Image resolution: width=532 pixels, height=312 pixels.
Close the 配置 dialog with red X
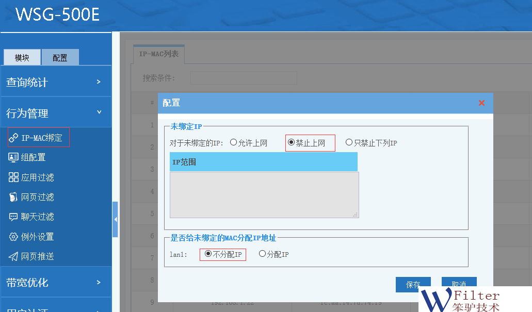pyautogui.click(x=481, y=103)
